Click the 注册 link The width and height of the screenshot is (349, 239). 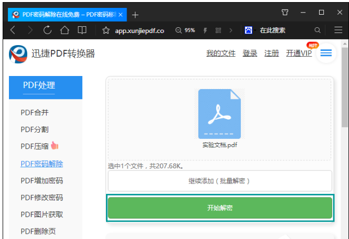tap(271, 53)
